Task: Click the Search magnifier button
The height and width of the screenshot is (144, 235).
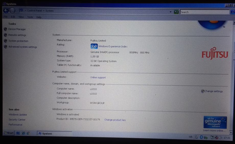Action: [233, 12]
